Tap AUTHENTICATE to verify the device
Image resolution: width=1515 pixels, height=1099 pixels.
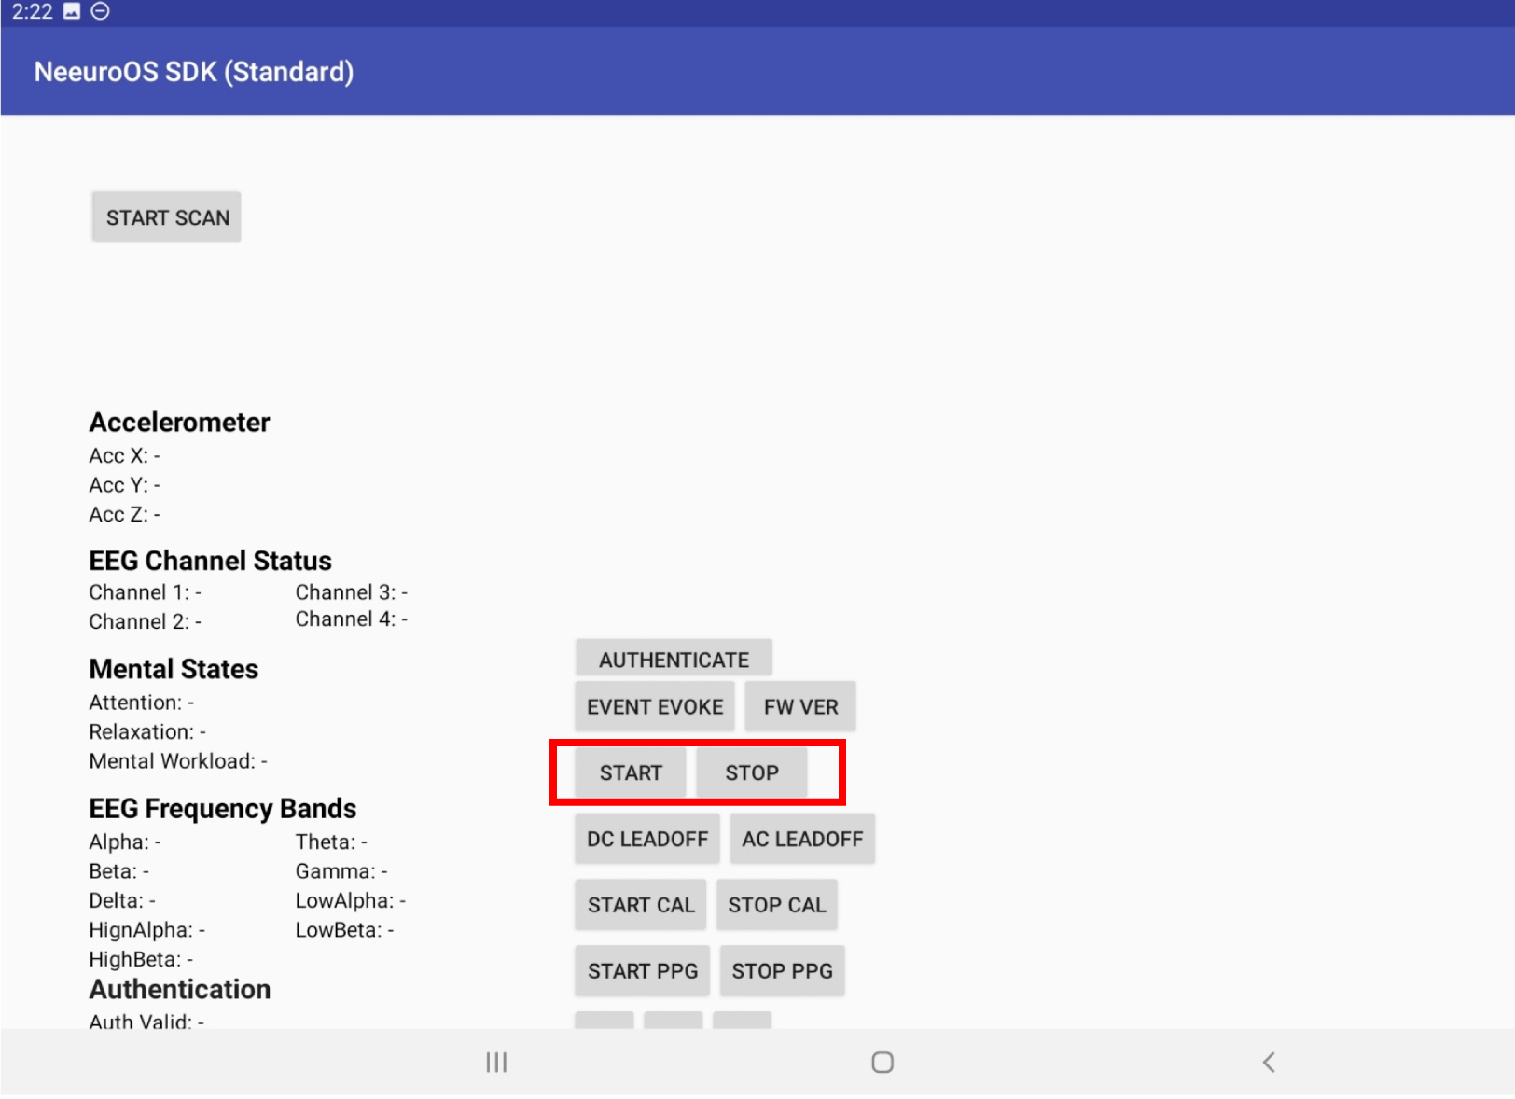(x=674, y=658)
